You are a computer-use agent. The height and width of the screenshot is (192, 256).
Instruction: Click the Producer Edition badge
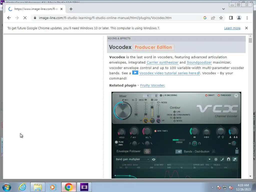153,47
